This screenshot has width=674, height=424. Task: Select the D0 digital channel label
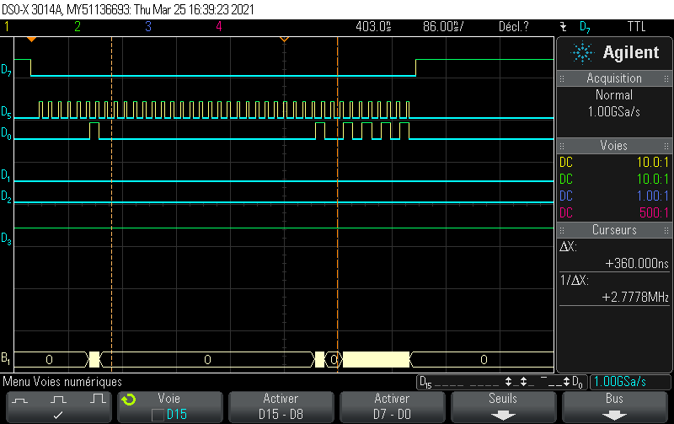point(6,133)
